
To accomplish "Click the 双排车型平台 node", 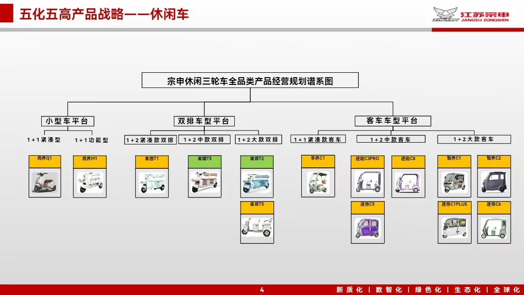I will tap(203, 121).
